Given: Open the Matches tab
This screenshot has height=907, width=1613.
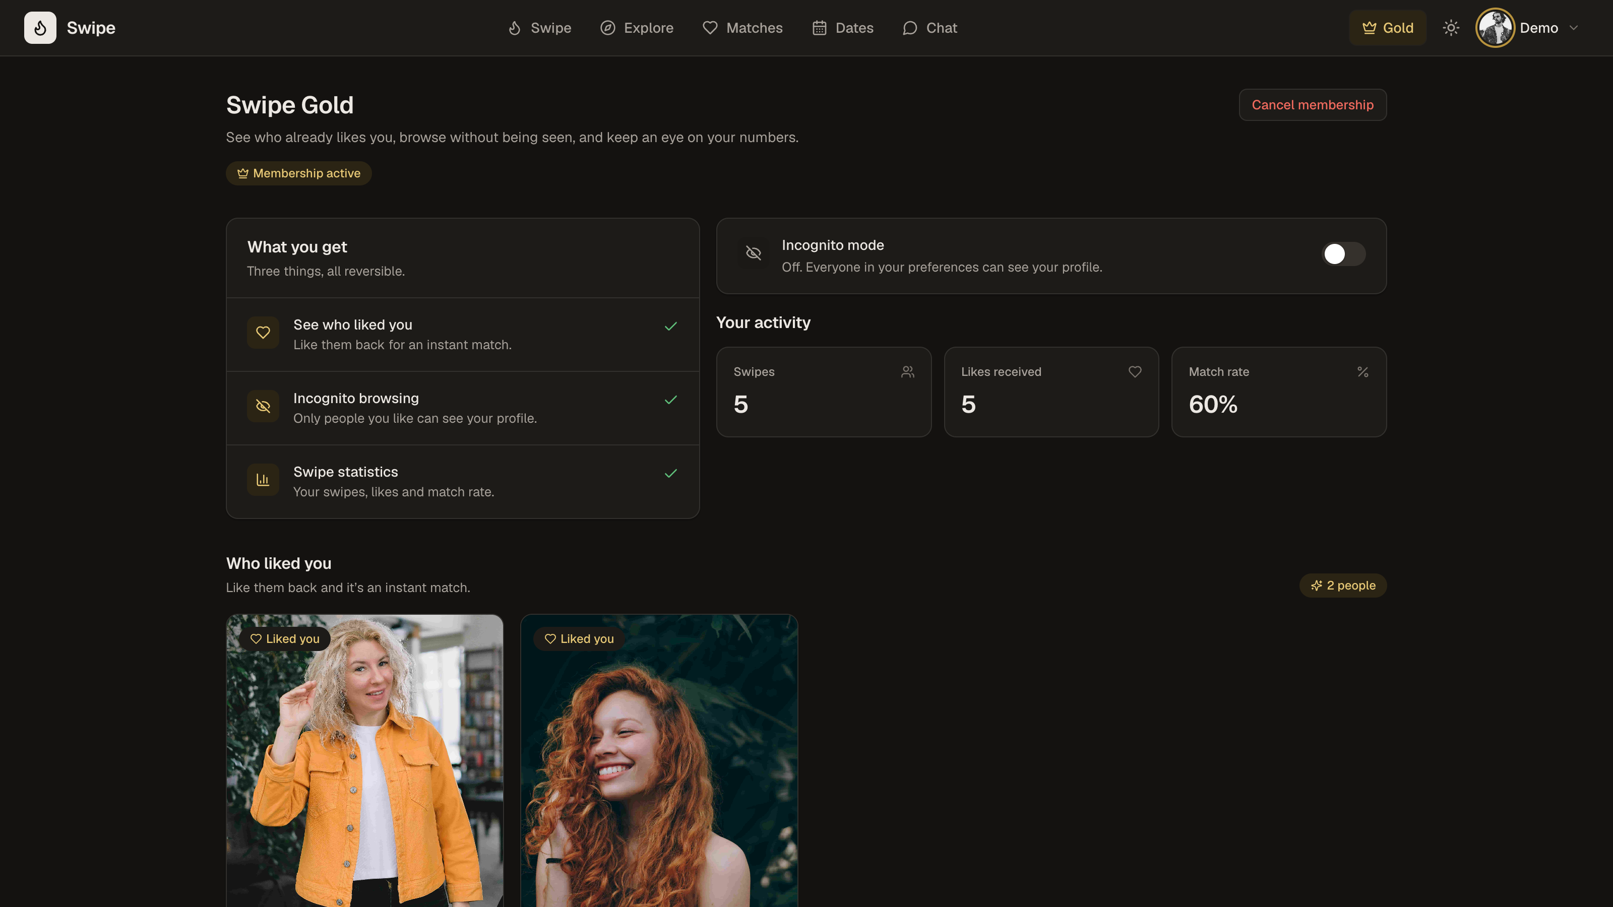Looking at the screenshot, I should [742, 28].
